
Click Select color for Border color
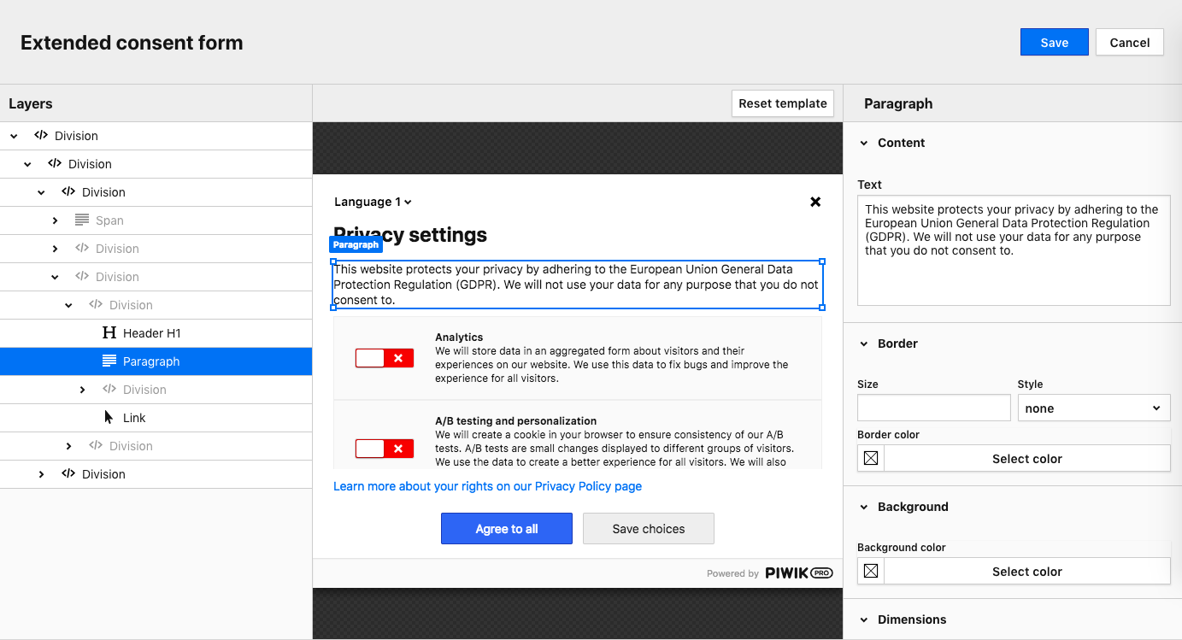click(x=1027, y=458)
